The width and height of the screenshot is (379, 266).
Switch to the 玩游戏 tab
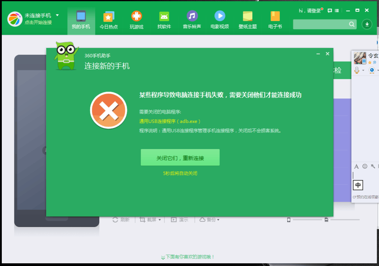[137, 20]
